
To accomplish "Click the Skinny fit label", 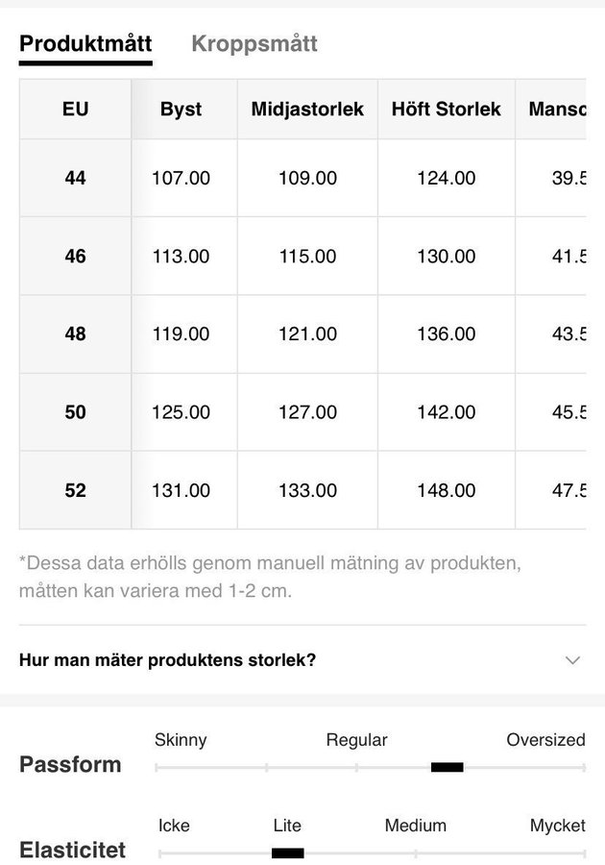I will tap(181, 740).
